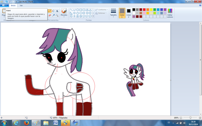Expand the Rellenar fill dropdown
Viewport: 202px width, 126px height.
pyautogui.click(x=101, y=13)
